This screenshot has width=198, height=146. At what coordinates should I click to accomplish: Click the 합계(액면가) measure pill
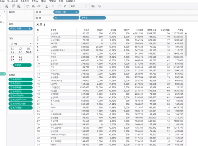pyautogui.click(x=21, y=91)
